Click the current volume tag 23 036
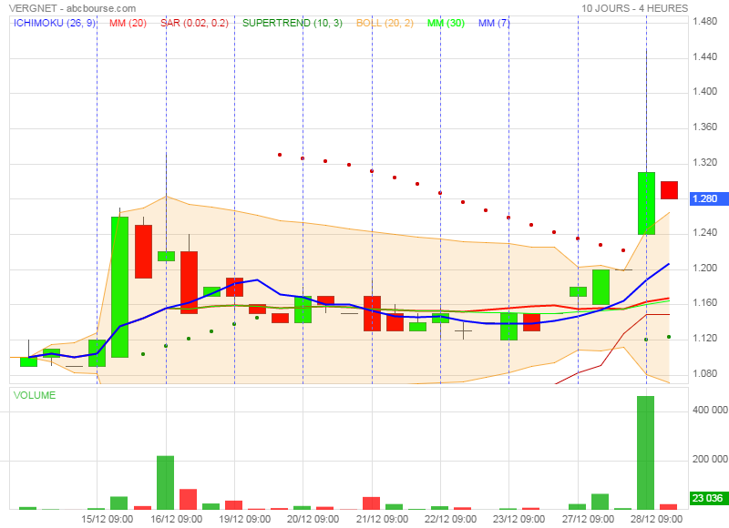Screen dimensions: 729x528 [x=707, y=498]
